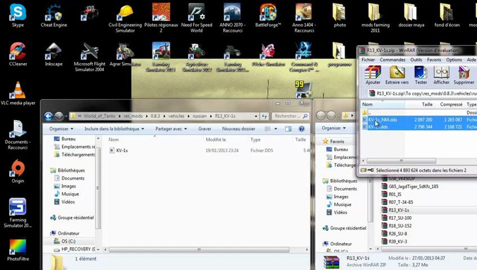Launch VLC media player
477x270 pixels.
click(x=18, y=93)
